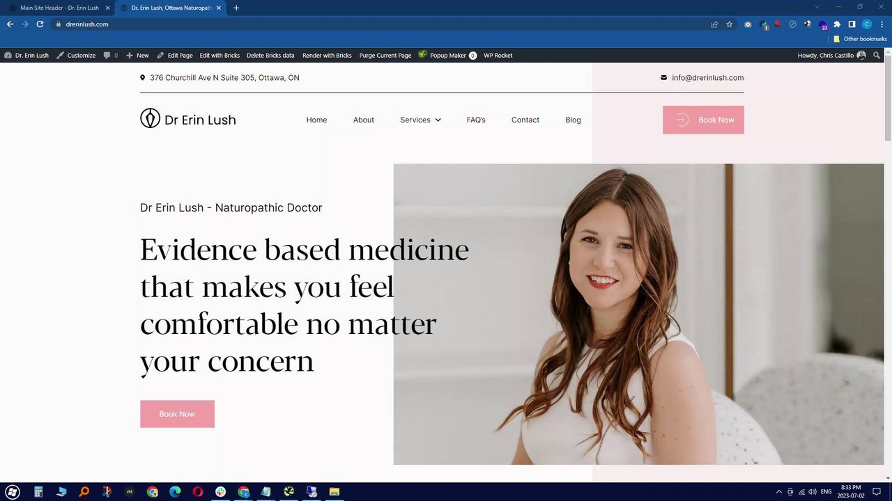This screenshot has width=892, height=501.
Task: Bookmark this page with the star icon
Action: (730, 24)
